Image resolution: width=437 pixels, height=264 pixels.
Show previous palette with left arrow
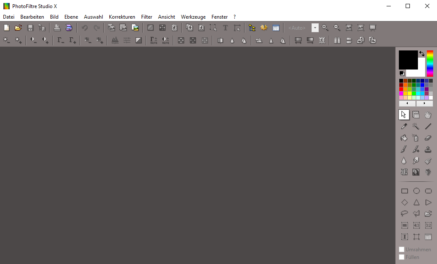click(x=407, y=103)
